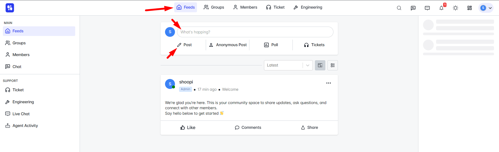499x152 pixels.
Task: Click the Admin badge on the post
Action: (186, 89)
